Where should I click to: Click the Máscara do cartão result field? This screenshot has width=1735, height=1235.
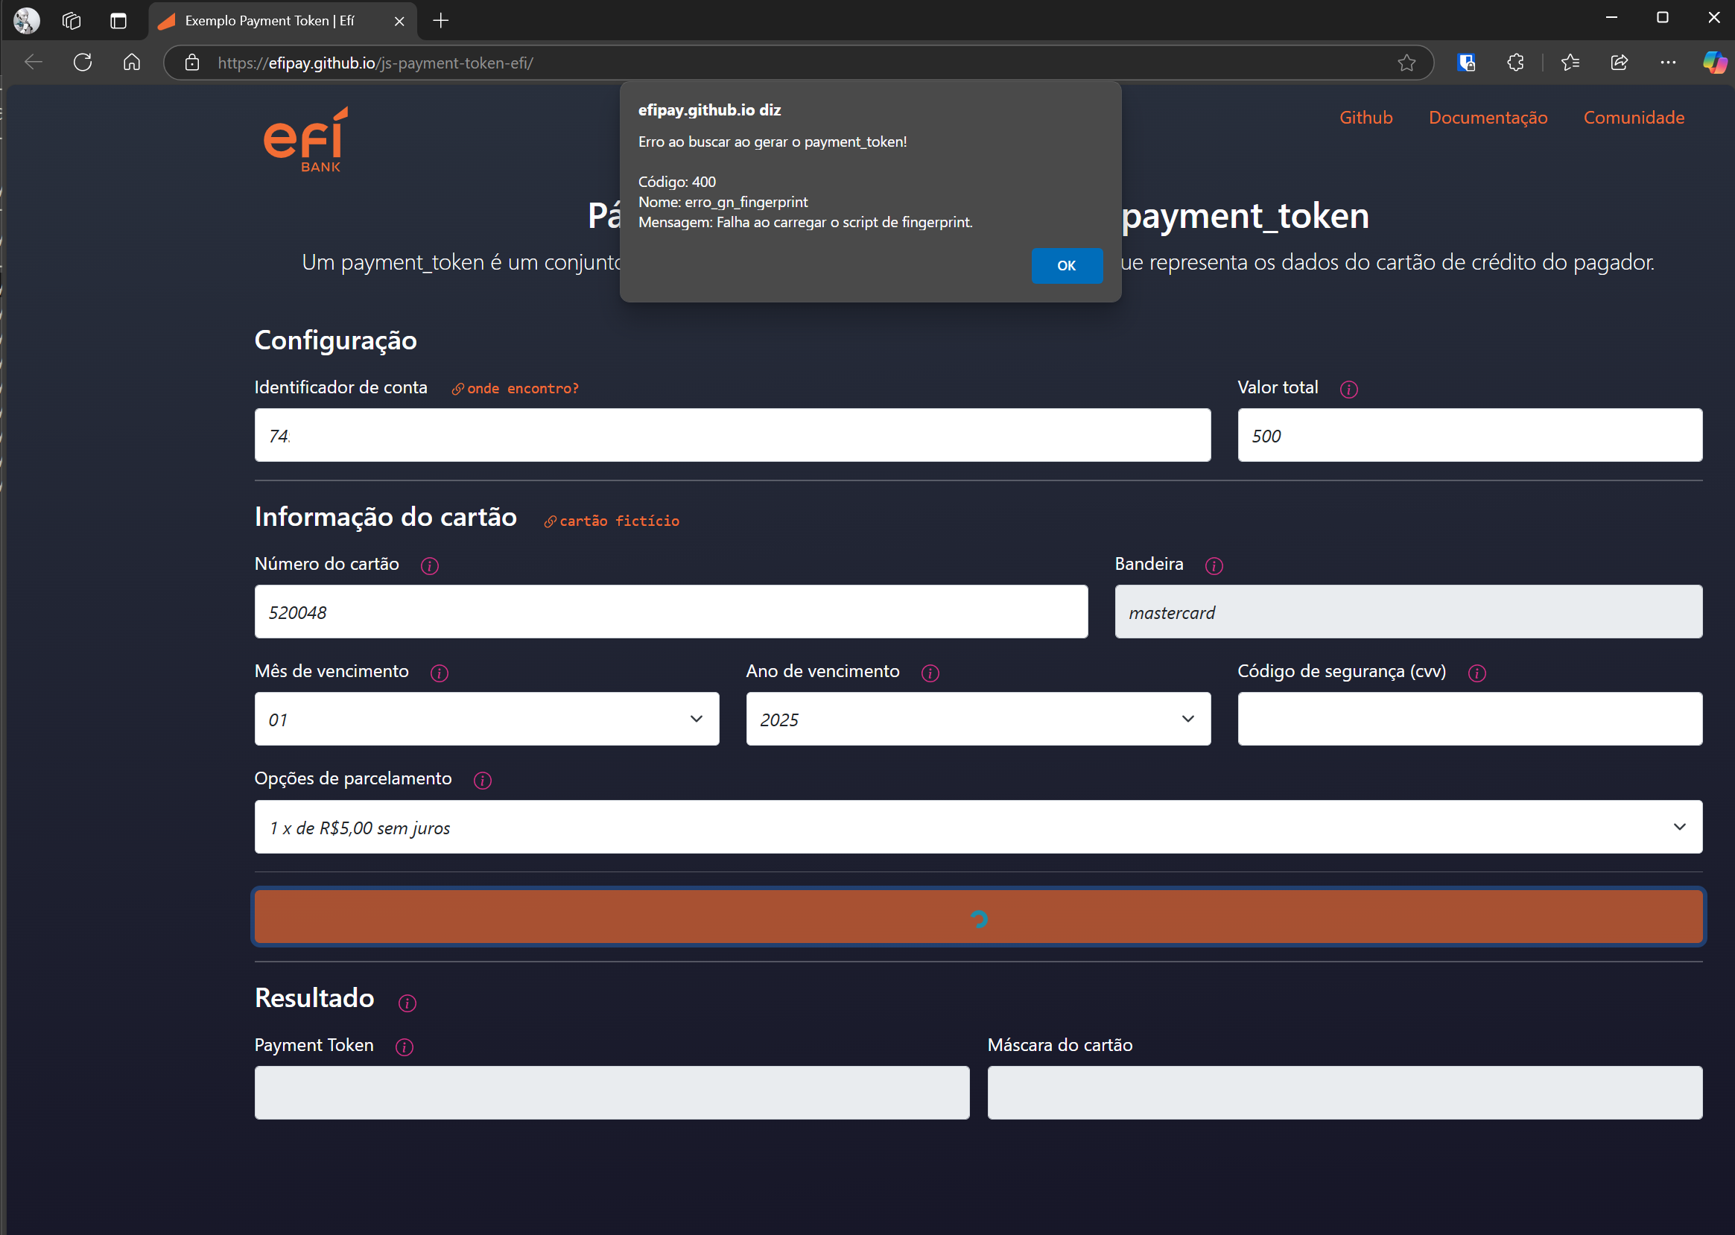pyautogui.click(x=1345, y=1092)
